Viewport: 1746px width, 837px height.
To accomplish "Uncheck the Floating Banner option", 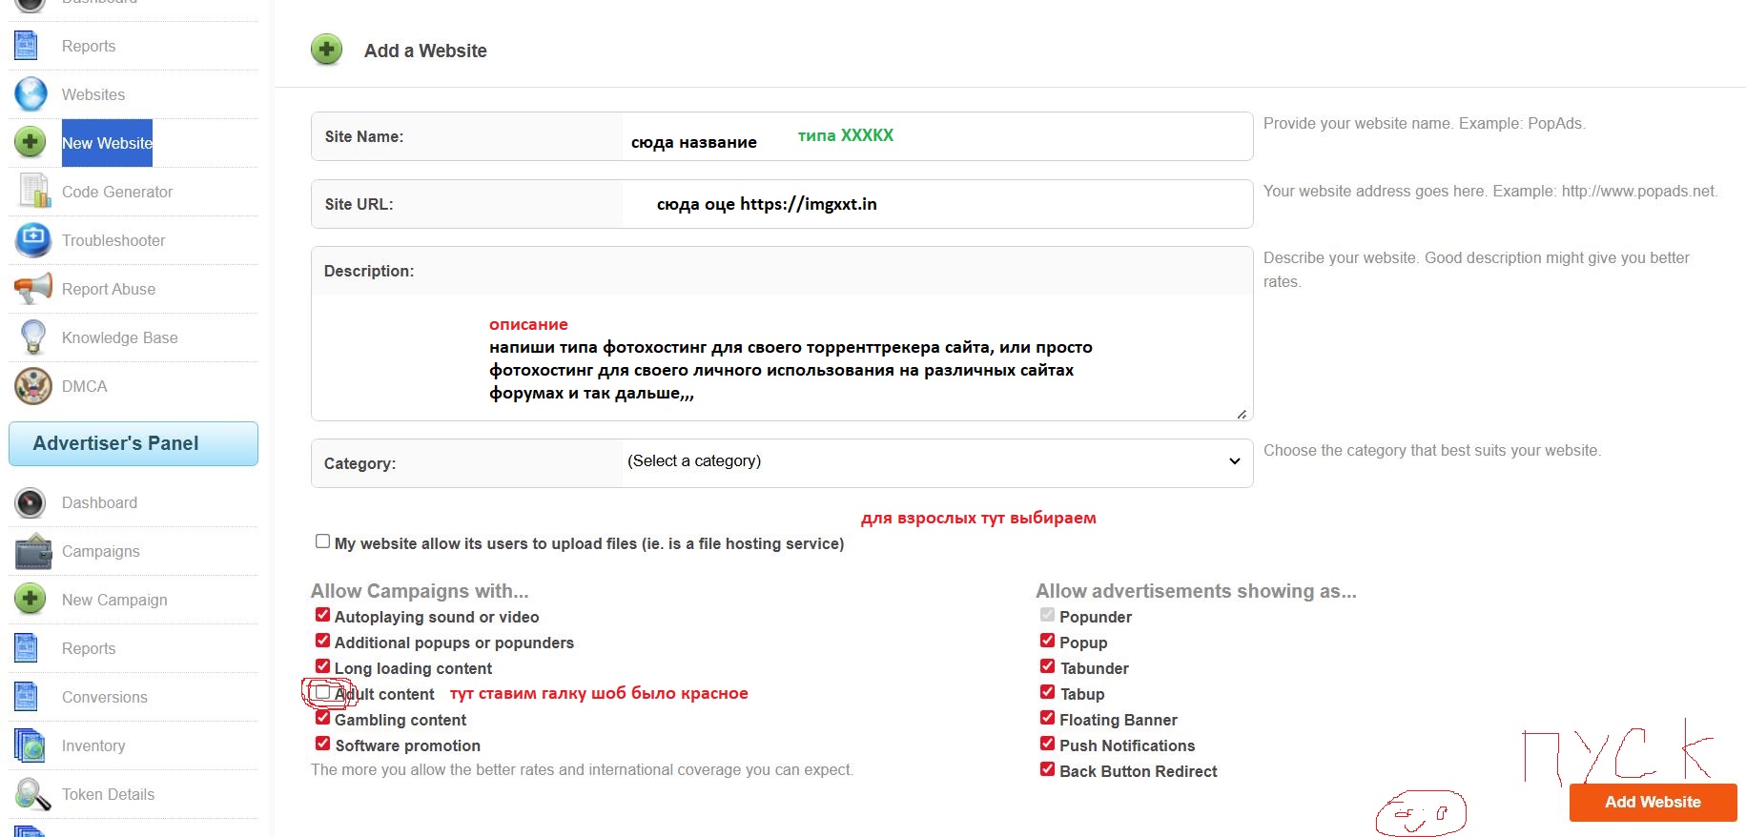I will (x=1047, y=719).
